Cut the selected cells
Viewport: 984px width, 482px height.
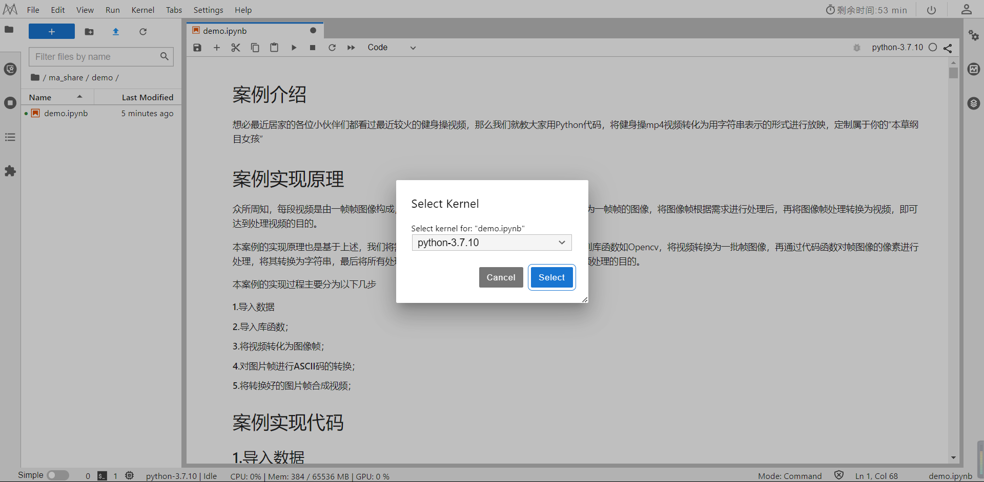pyautogui.click(x=236, y=48)
